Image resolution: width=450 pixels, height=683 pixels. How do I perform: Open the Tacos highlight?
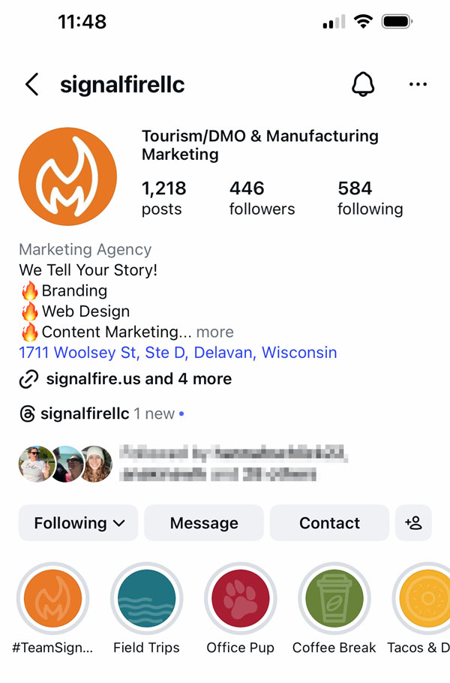[x=424, y=599]
